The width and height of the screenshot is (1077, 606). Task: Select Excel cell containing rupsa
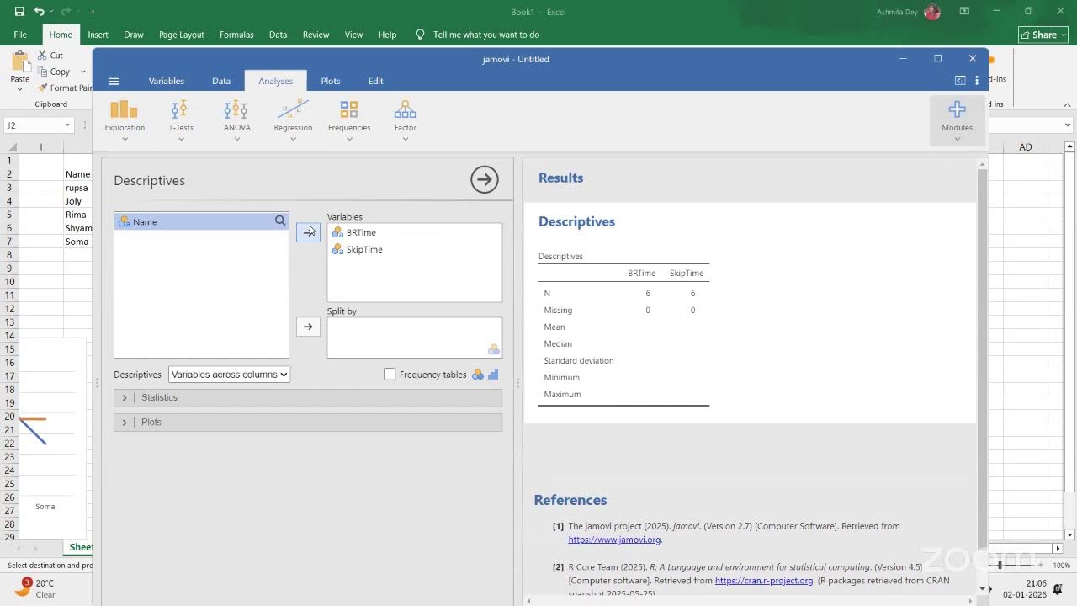(77, 188)
